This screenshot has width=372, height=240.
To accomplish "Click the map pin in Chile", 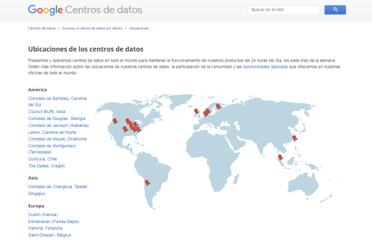I will [x=147, y=182].
